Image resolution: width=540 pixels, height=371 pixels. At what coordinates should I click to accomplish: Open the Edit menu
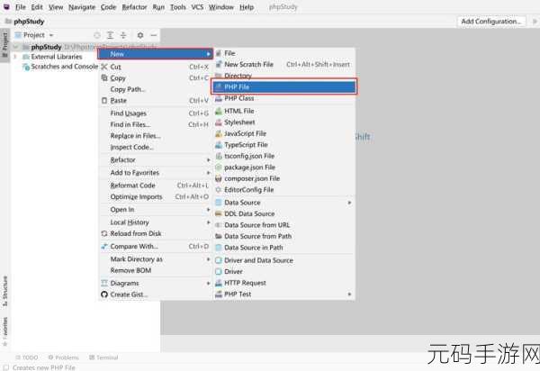tap(37, 7)
